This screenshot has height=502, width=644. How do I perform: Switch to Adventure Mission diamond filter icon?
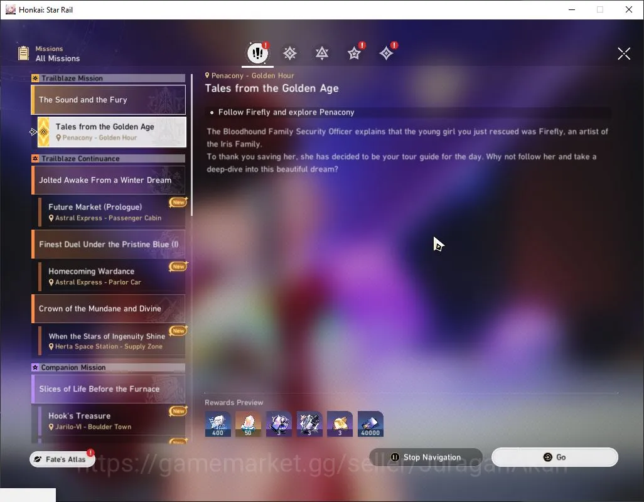pos(386,53)
